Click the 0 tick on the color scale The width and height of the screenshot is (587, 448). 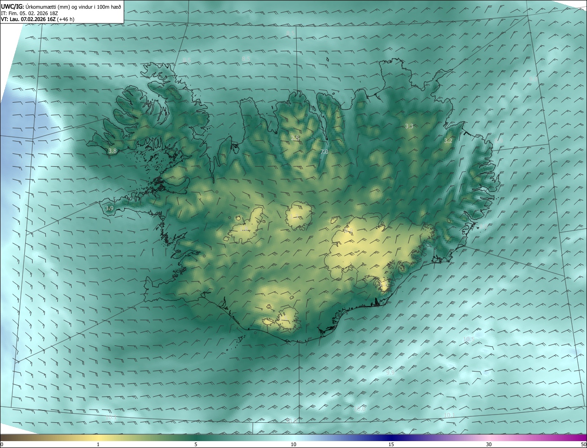point(2,444)
